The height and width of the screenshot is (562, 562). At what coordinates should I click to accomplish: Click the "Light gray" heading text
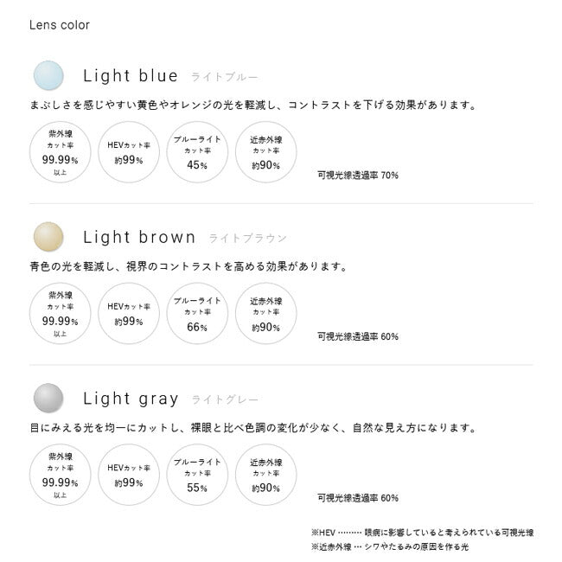click(131, 399)
